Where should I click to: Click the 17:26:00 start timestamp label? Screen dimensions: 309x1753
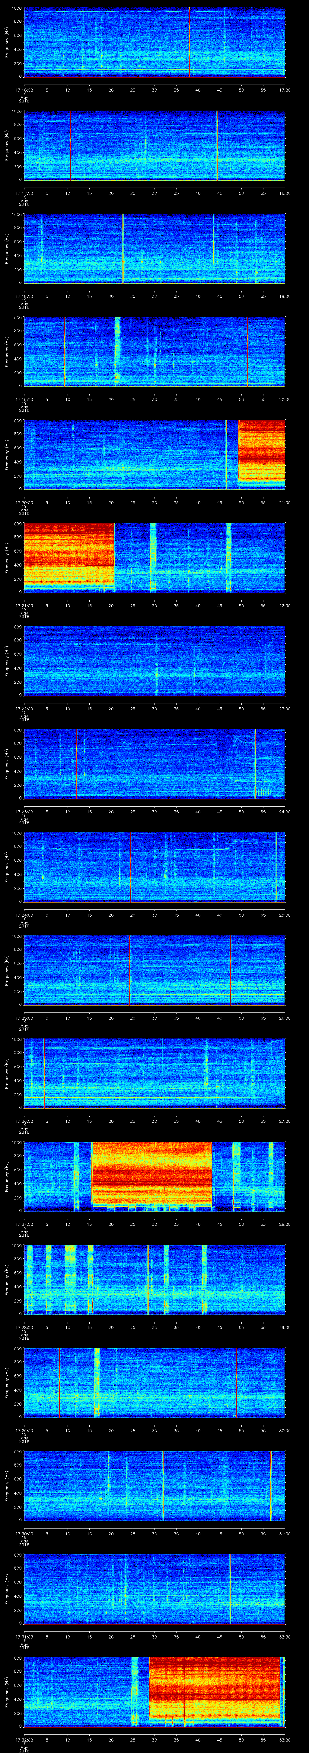24,1121
